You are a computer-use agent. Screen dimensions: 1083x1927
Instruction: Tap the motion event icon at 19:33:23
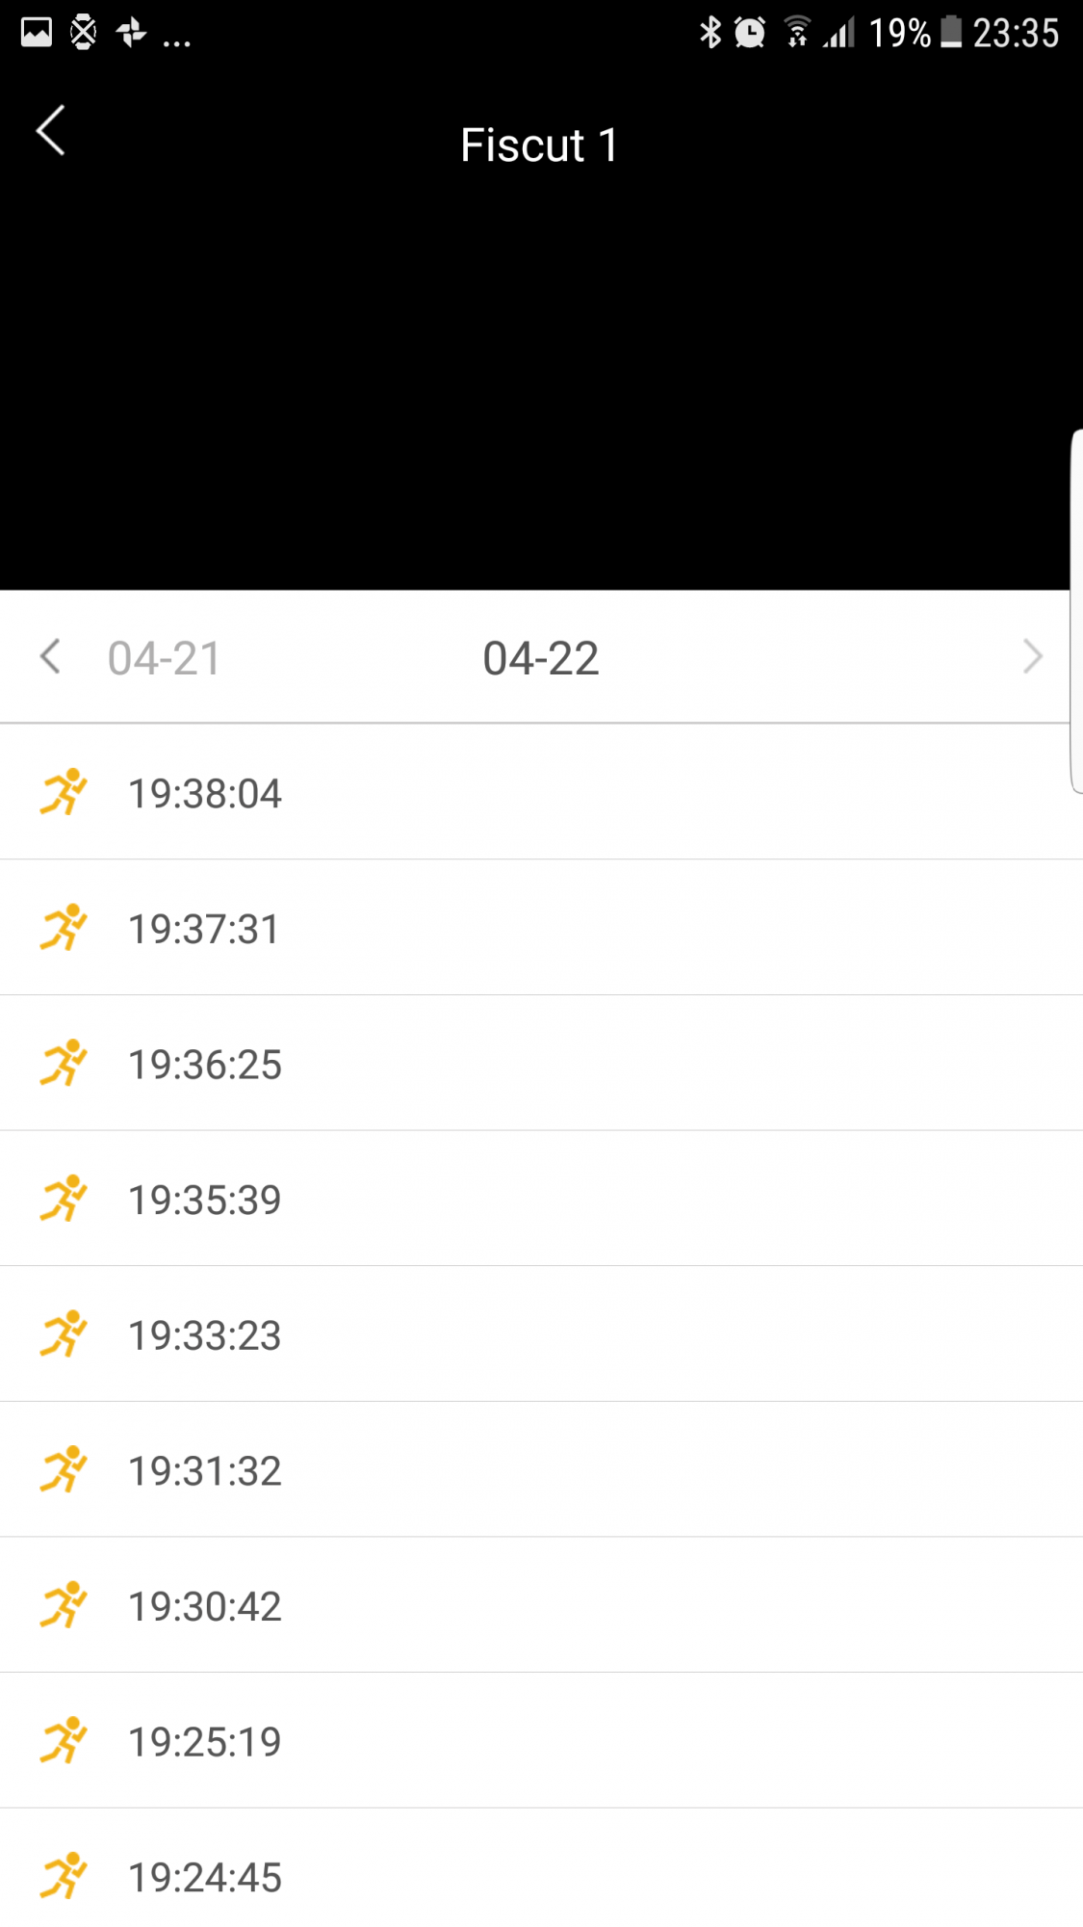click(x=64, y=1334)
